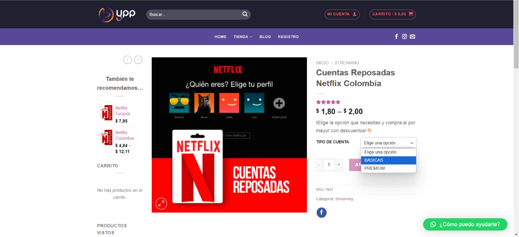Open the Instagram icon in navigation bar

(404, 36)
